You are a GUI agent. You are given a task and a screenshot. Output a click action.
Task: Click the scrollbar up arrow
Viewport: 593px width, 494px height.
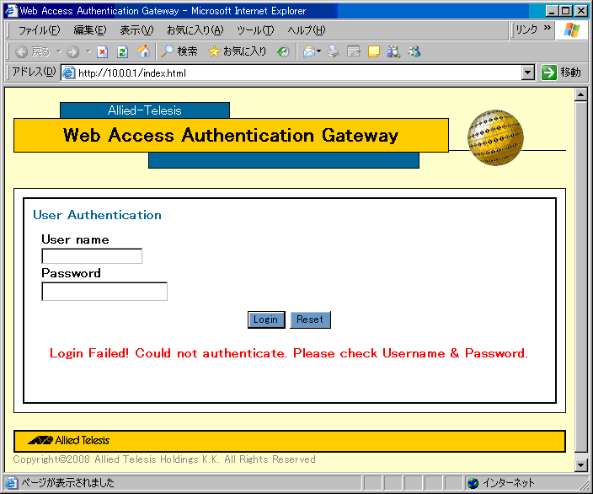coord(580,94)
